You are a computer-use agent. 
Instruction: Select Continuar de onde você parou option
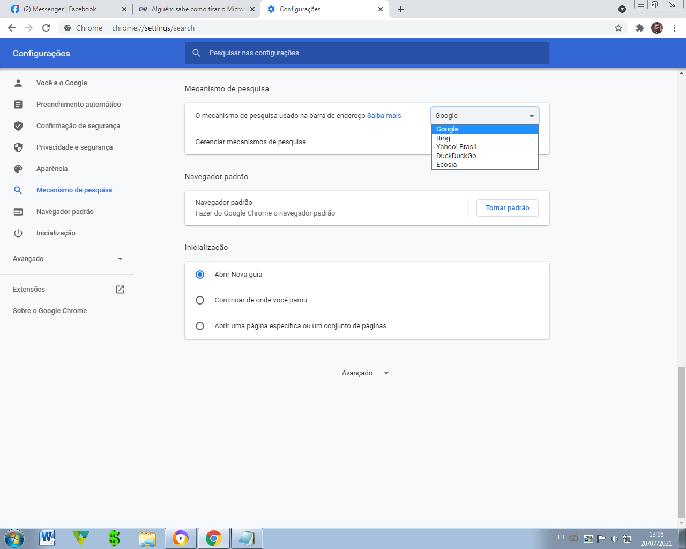pyautogui.click(x=200, y=300)
